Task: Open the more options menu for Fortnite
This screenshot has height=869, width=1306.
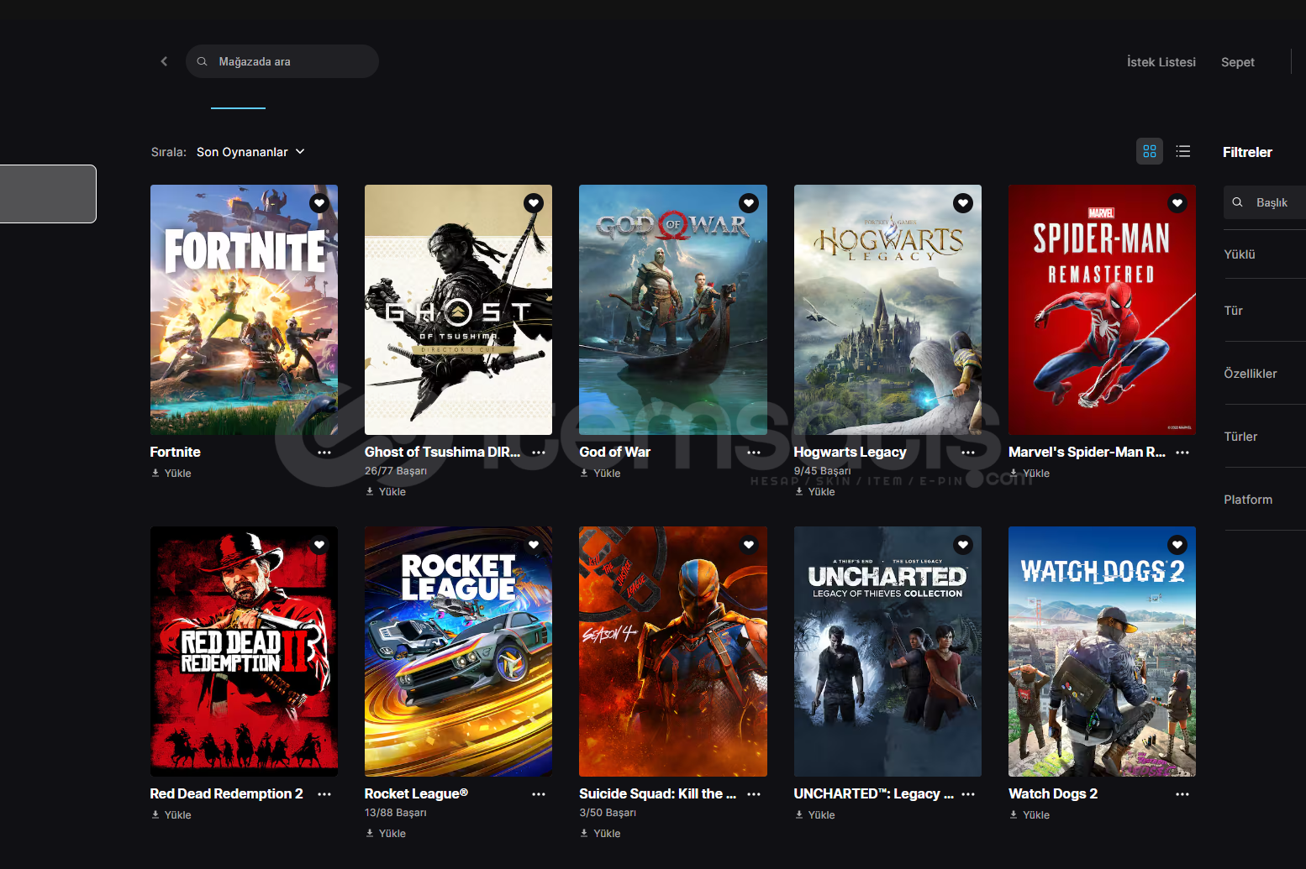Action: pyautogui.click(x=324, y=453)
